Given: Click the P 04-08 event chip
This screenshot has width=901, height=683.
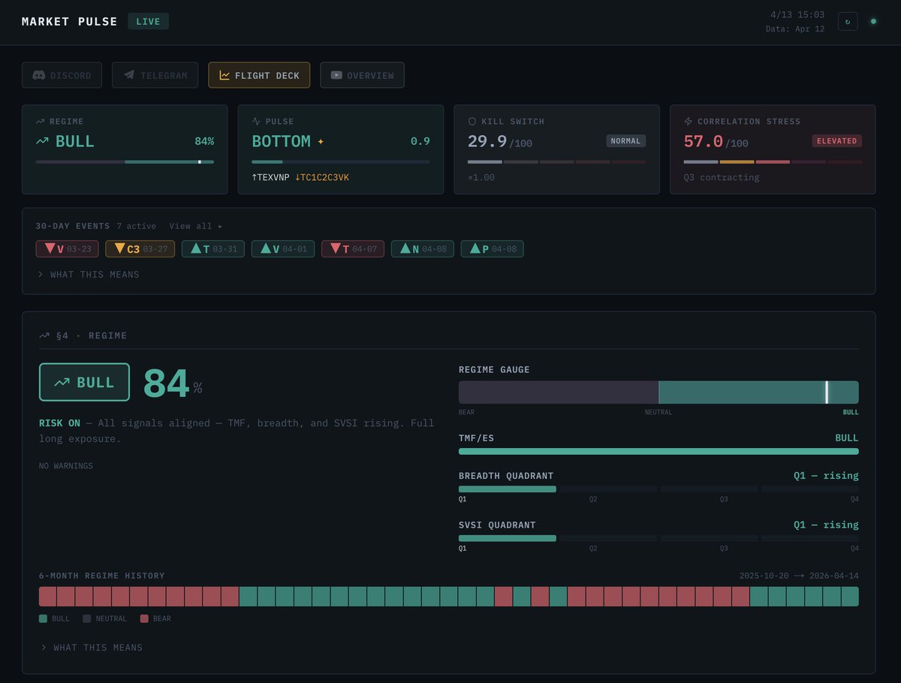Looking at the screenshot, I should 492,248.
